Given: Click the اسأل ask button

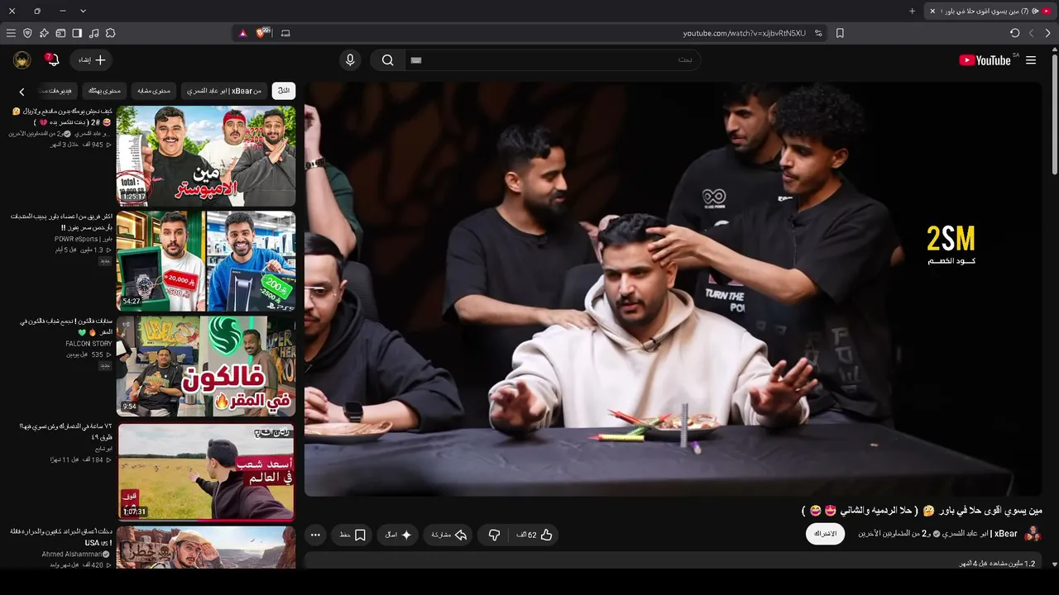Looking at the screenshot, I should [398, 535].
